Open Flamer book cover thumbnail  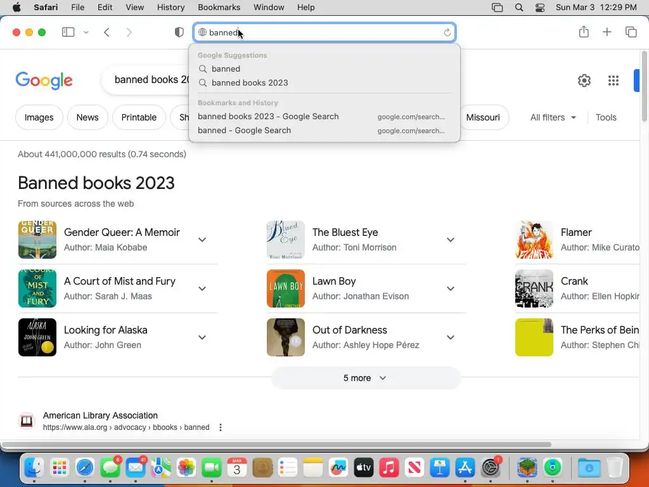coord(534,240)
